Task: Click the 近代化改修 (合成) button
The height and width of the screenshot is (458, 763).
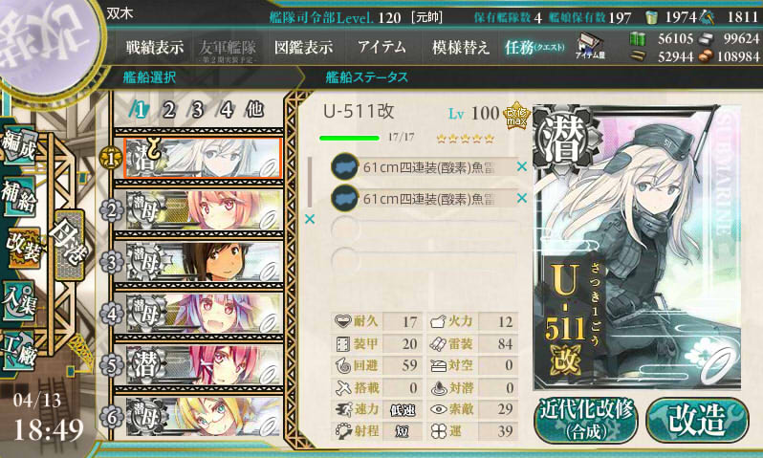Action: tap(586, 420)
